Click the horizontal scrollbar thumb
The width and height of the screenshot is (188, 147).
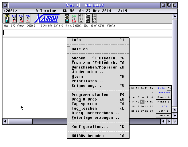20,121
